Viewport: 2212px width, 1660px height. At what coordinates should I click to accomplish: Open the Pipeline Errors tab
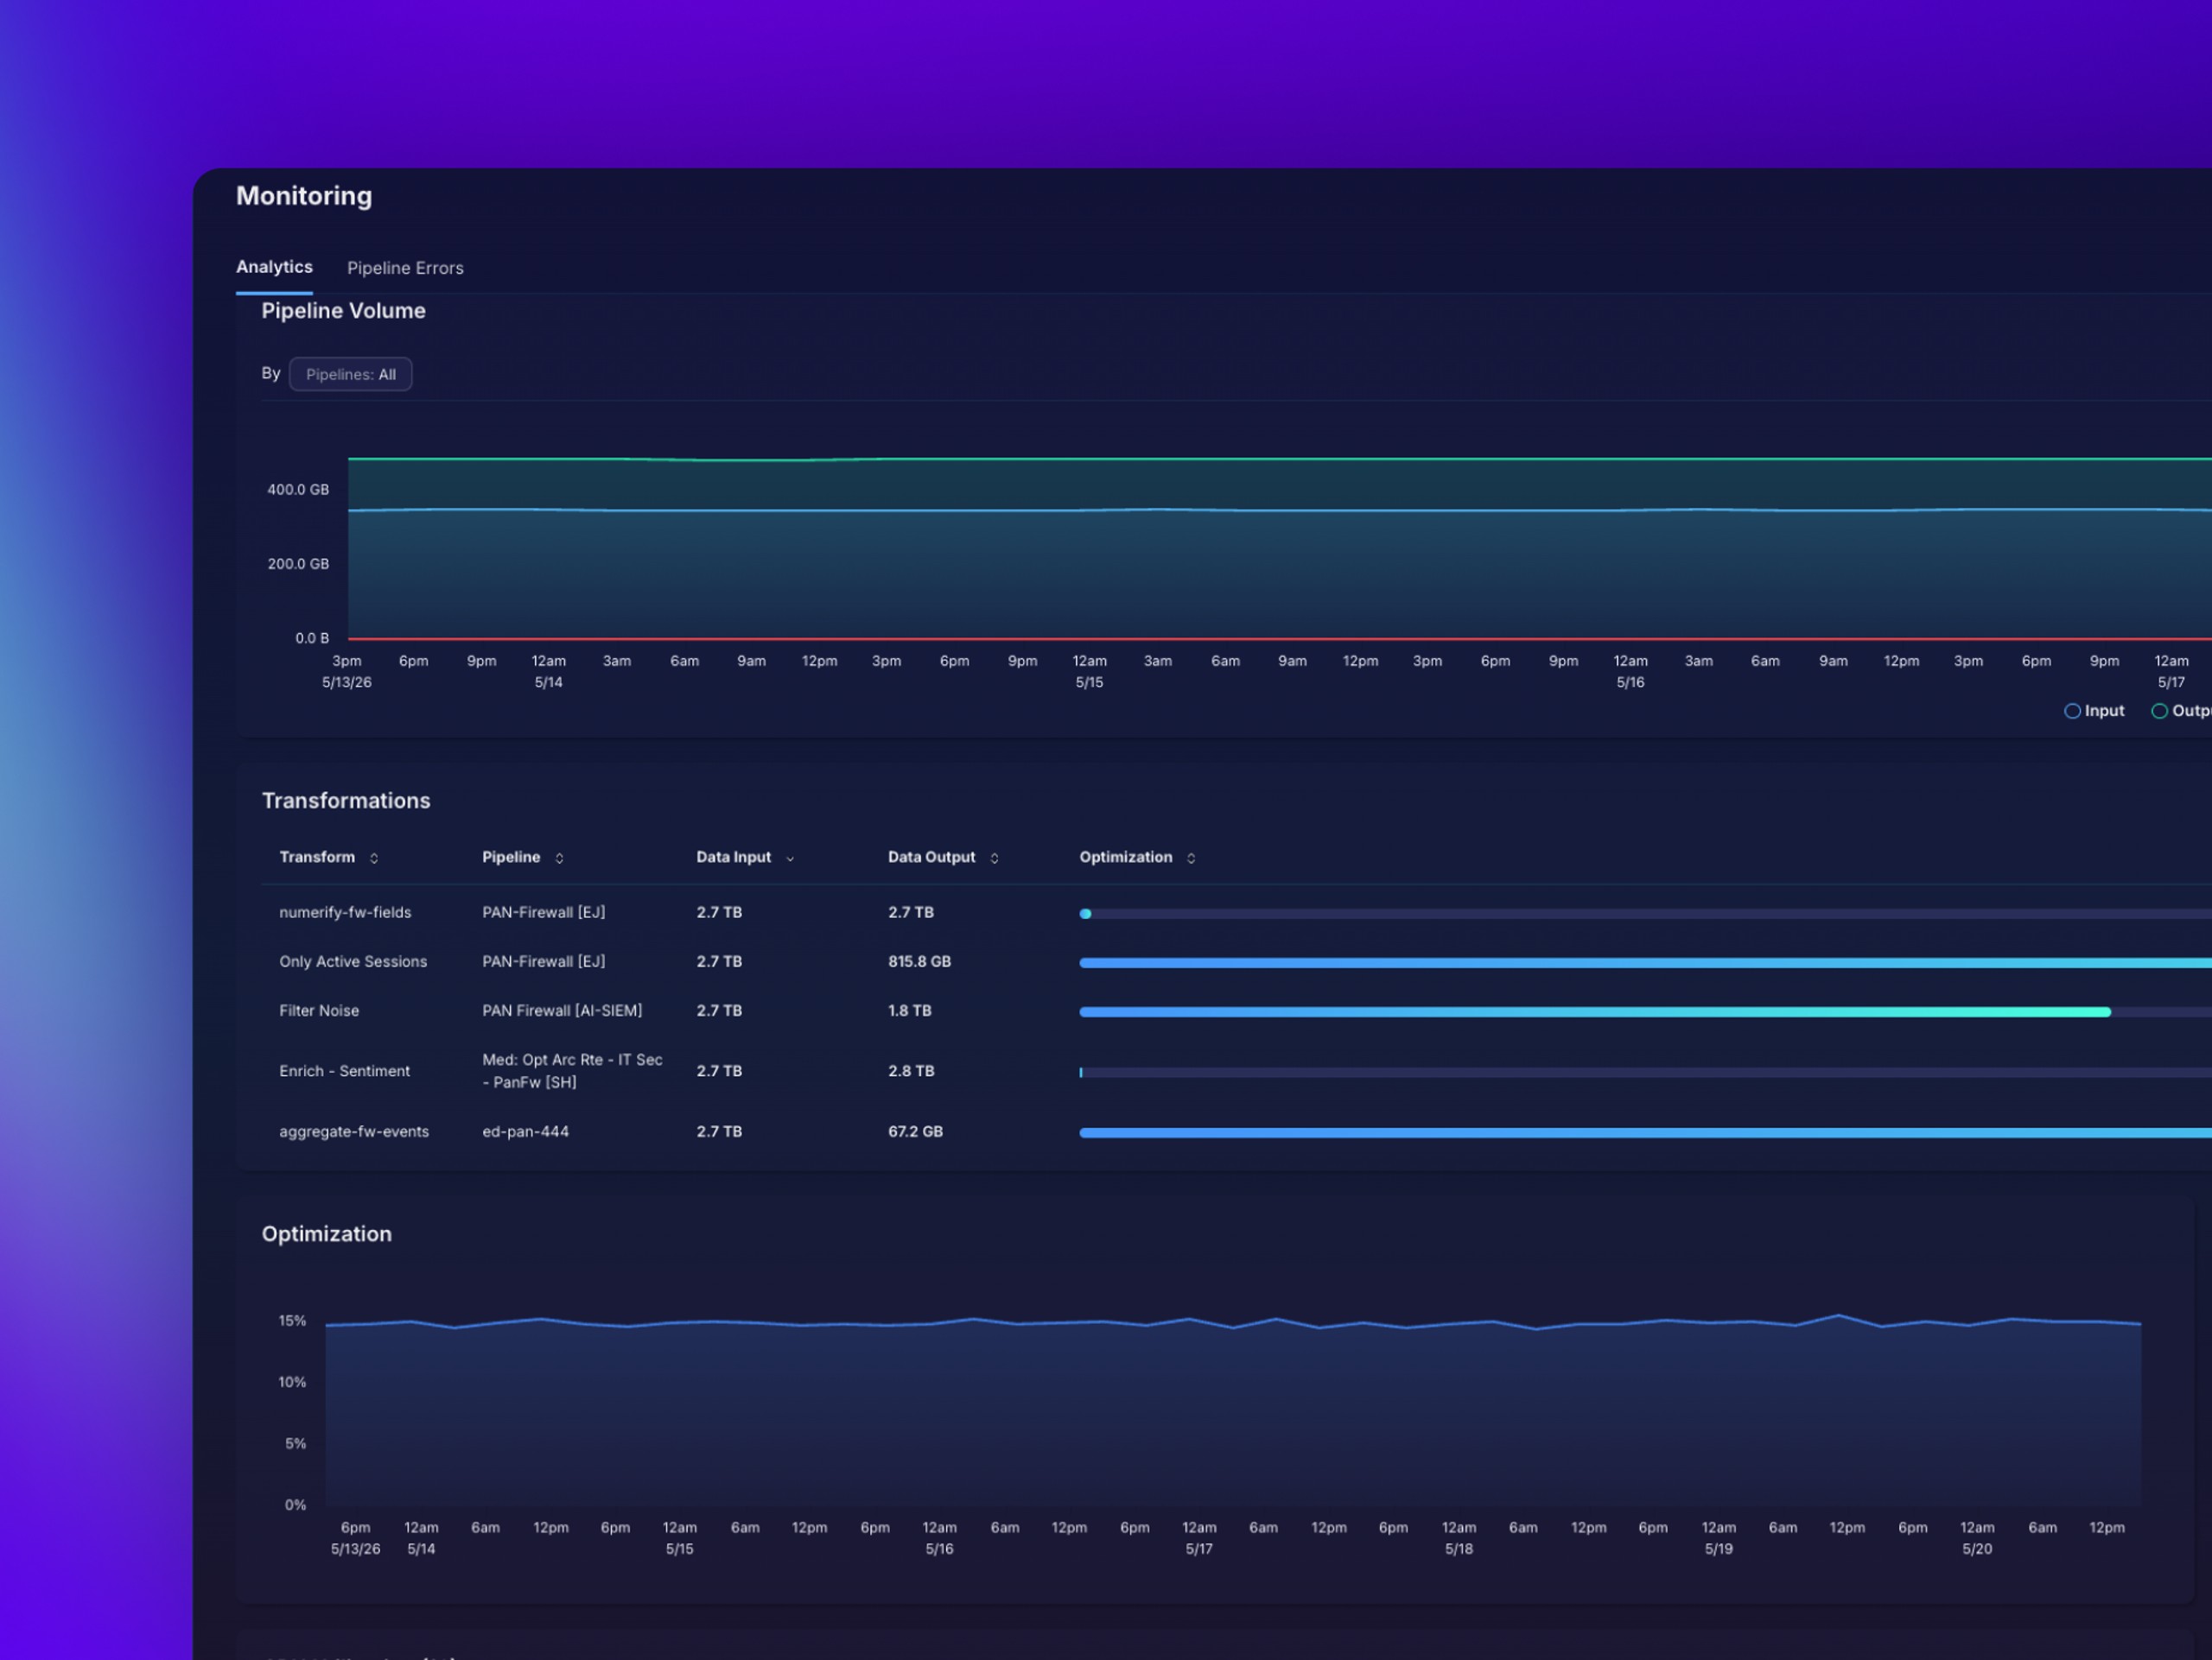pyautogui.click(x=405, y=268)
